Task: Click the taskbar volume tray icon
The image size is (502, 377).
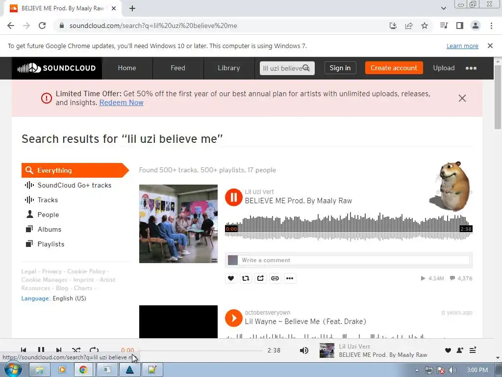Action: 452,370
